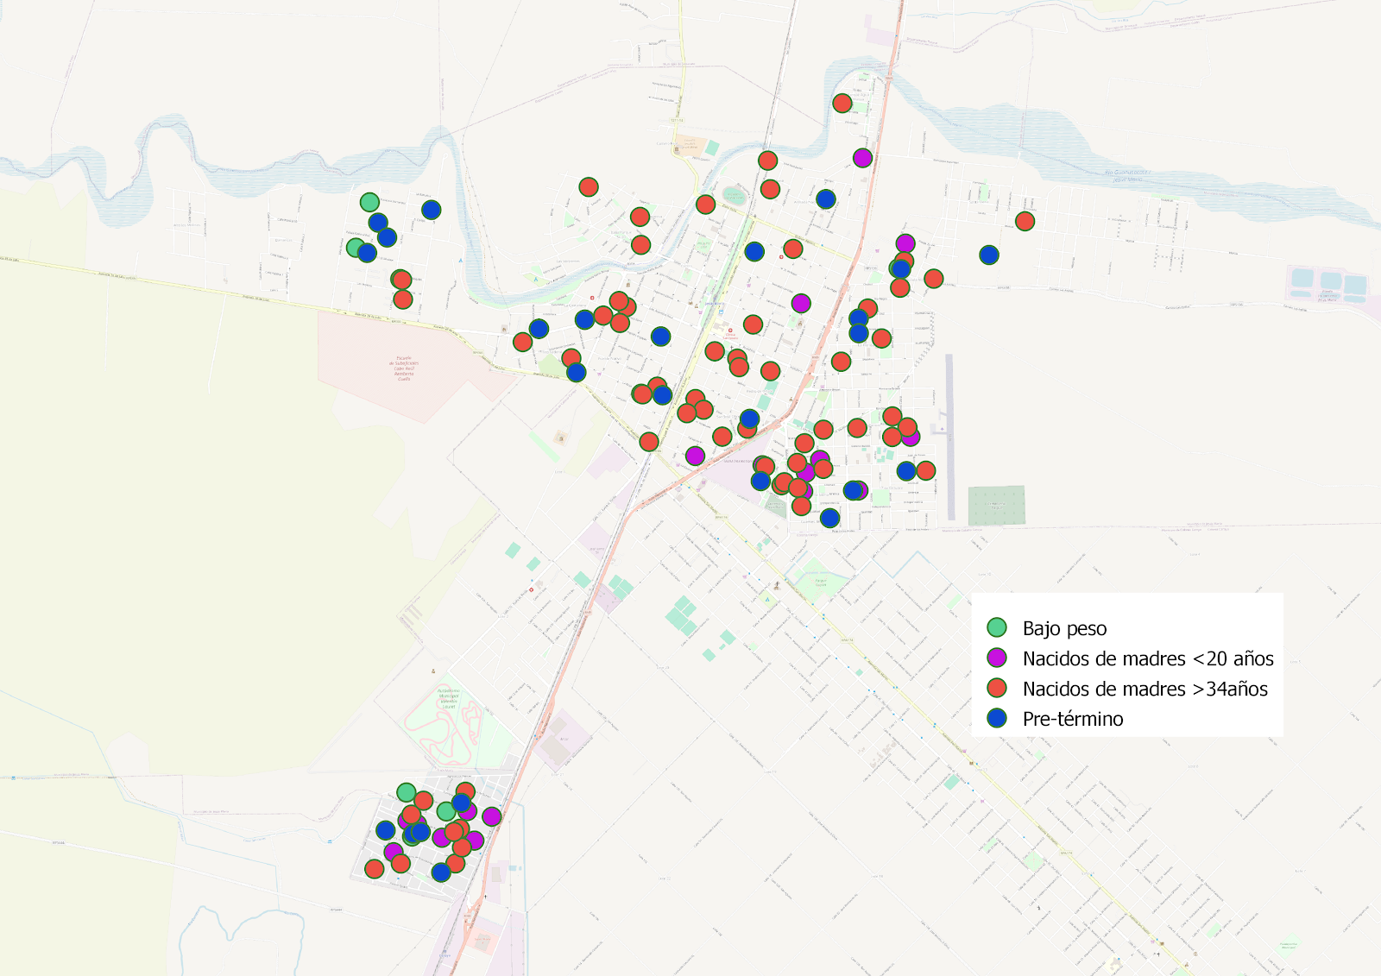Click the red legend circle for madres >34años
Image resolution: width=1381 pixels, height=976 pixels.
click(x=997, y=688)
